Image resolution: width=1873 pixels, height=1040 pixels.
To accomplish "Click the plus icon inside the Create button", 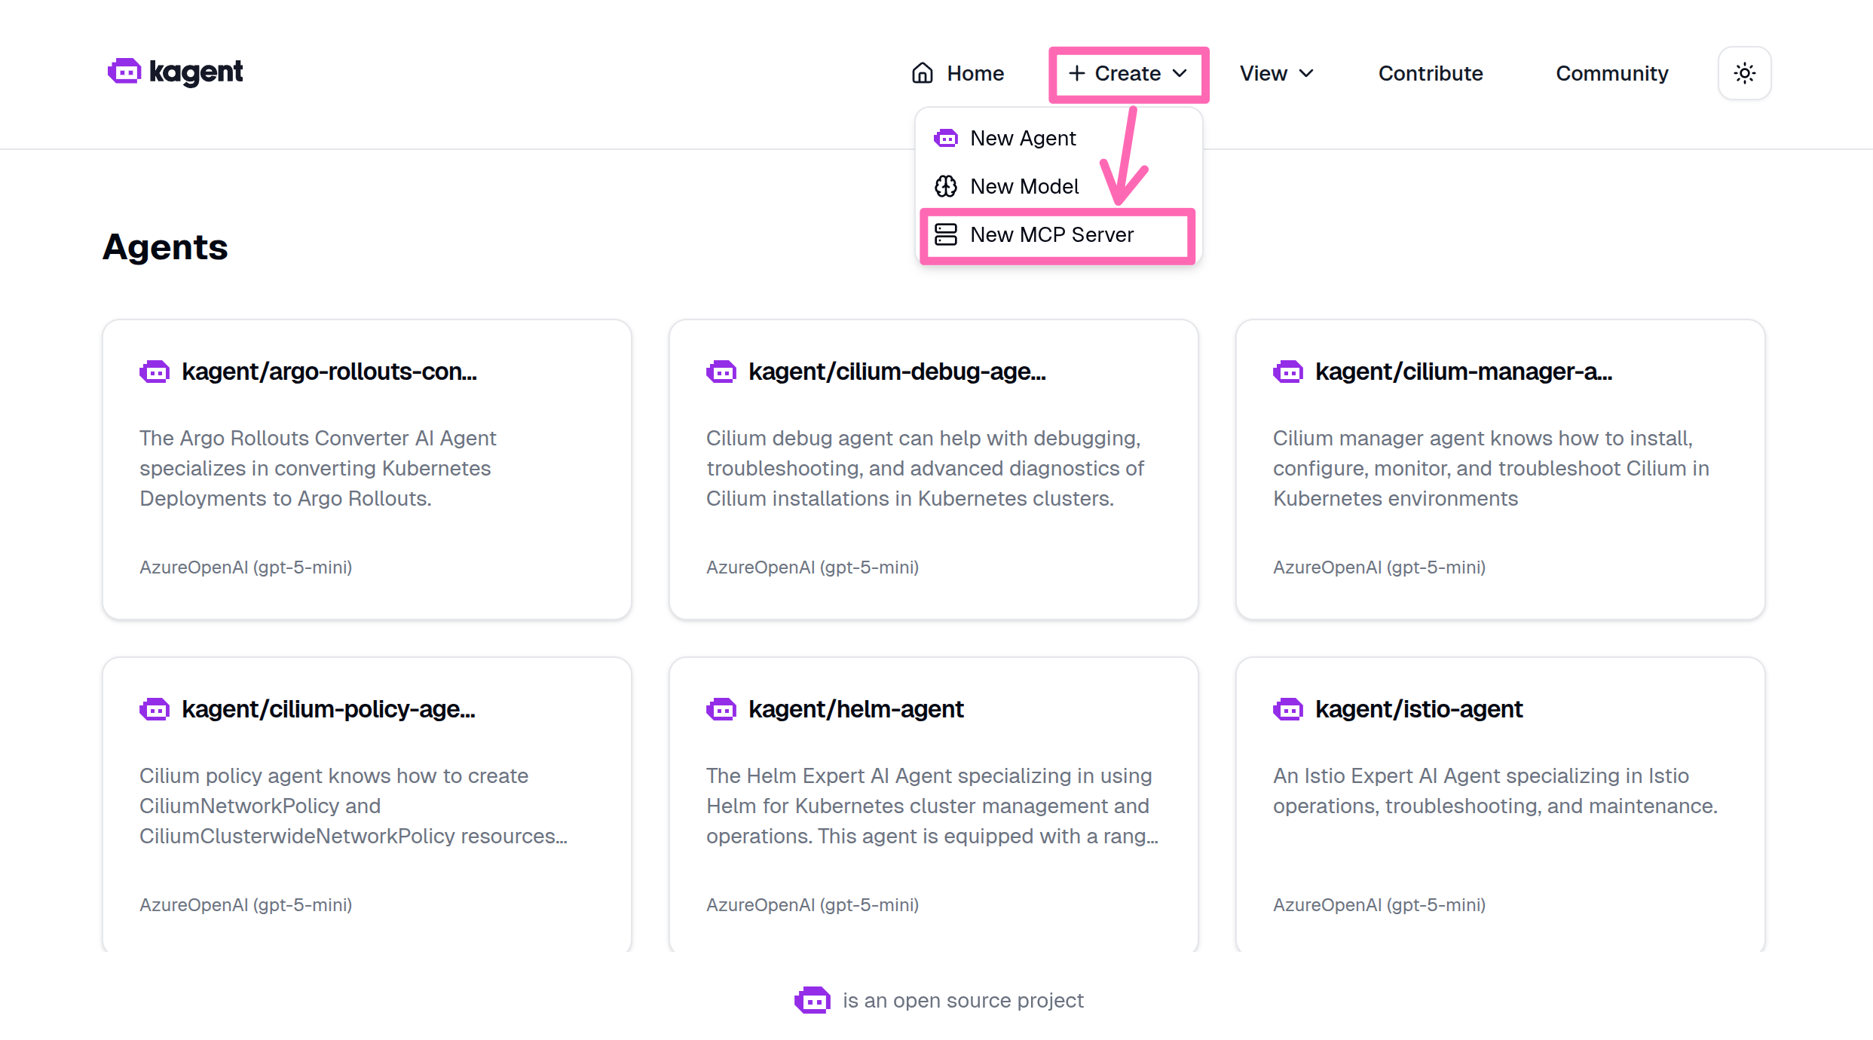I will [1077, 73].
